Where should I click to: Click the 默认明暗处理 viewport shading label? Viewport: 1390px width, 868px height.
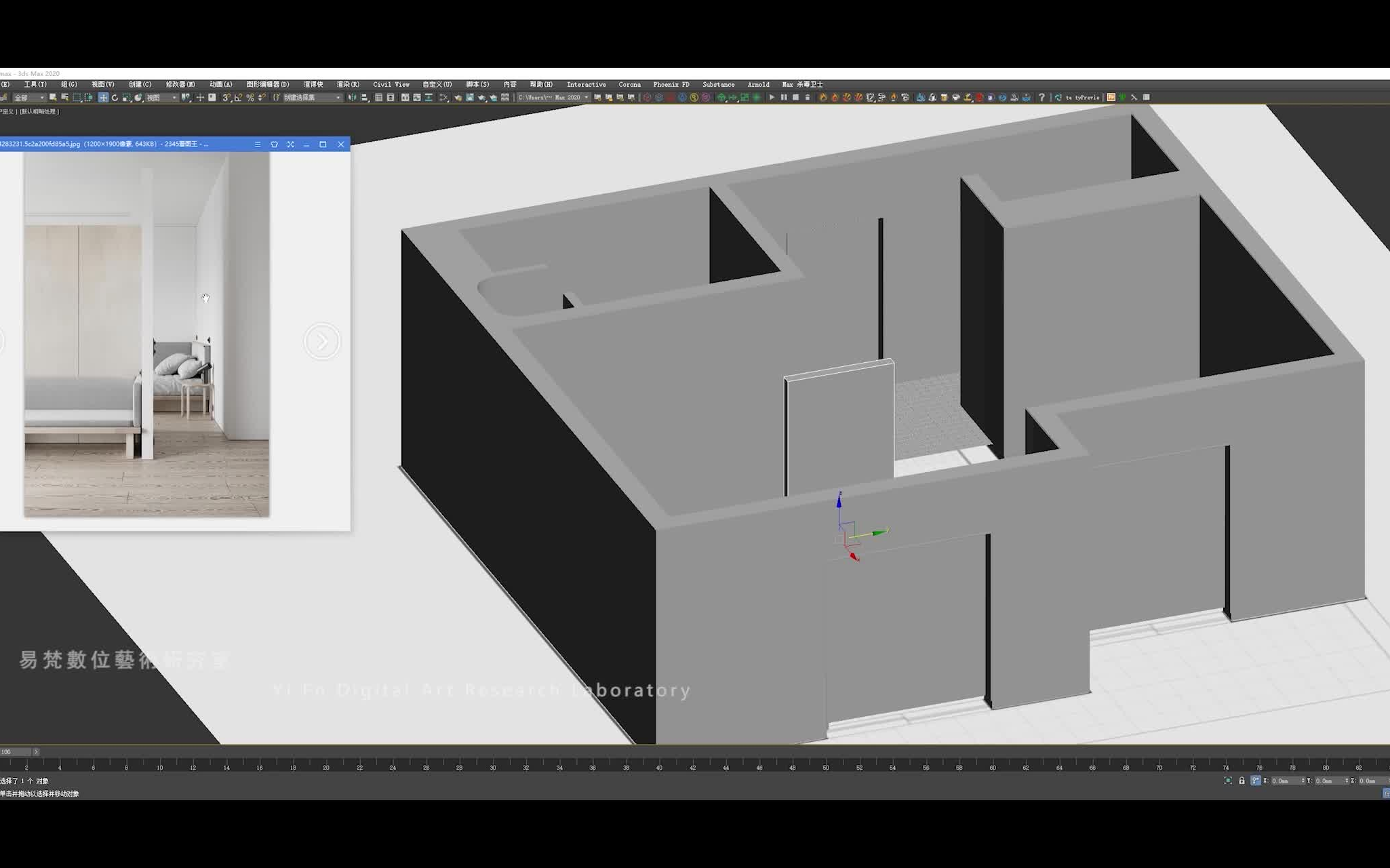pyautogui.click(x=39, y=111)
